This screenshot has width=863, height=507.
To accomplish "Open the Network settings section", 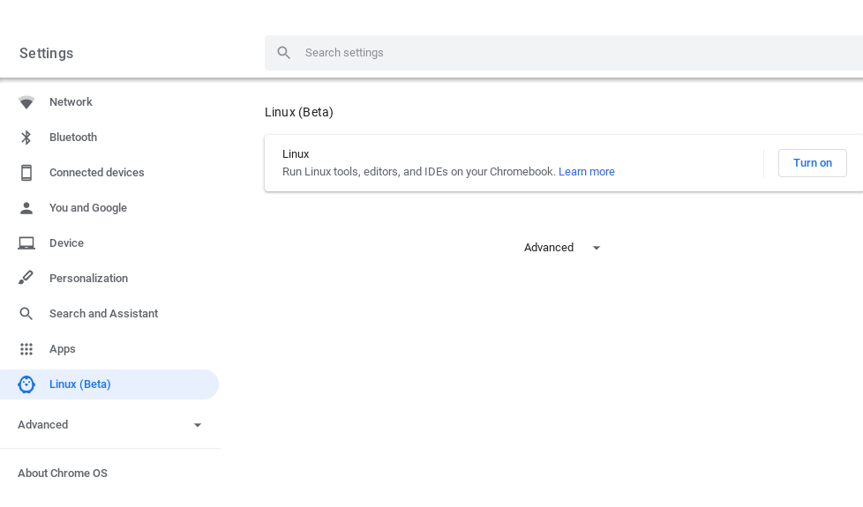I will coord(71,101).
